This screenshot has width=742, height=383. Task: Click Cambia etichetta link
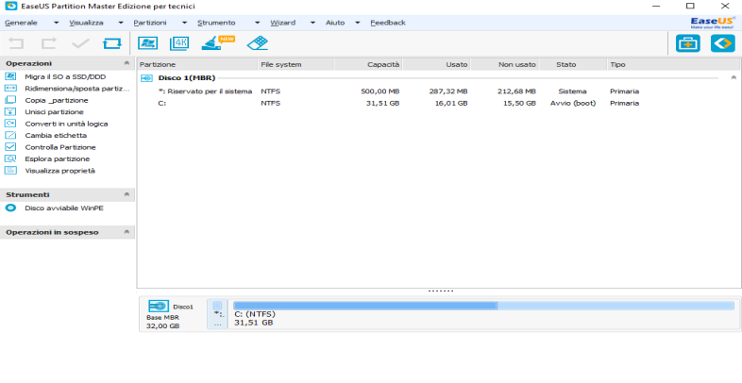pyautogui.click(x=56, y=136)
